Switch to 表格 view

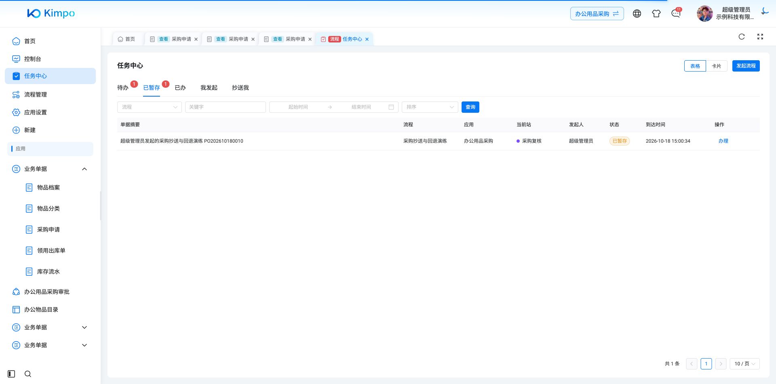695,66
